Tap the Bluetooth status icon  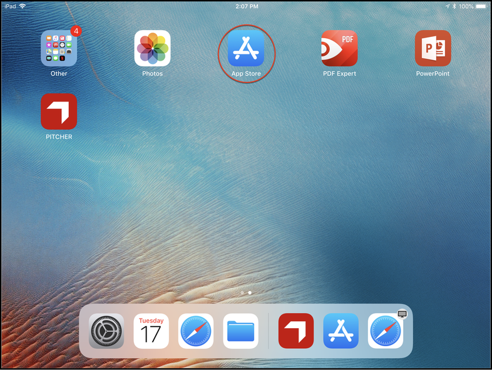454,6
